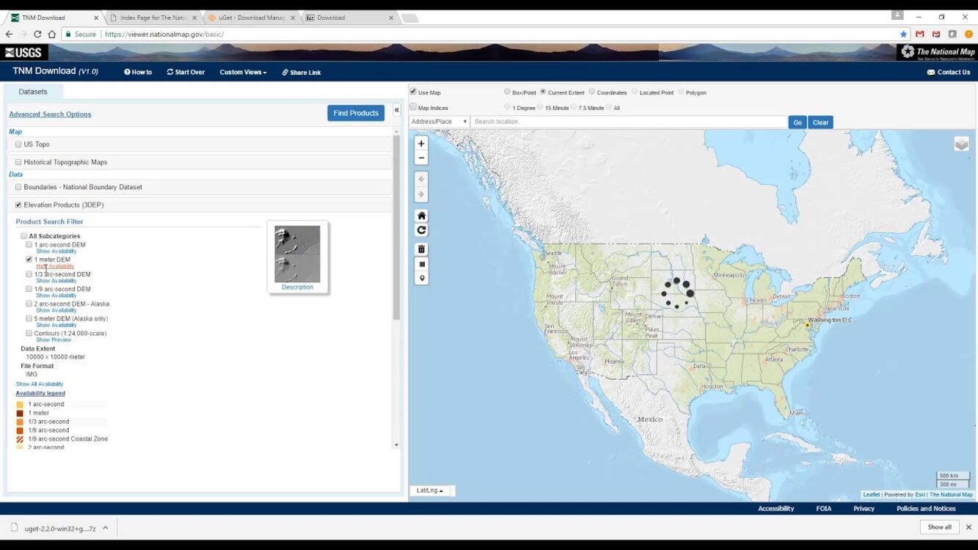Click the trash delete icon on map
Image resolution: width=978 pixels, height=550 pixels.
click(421, 249)
